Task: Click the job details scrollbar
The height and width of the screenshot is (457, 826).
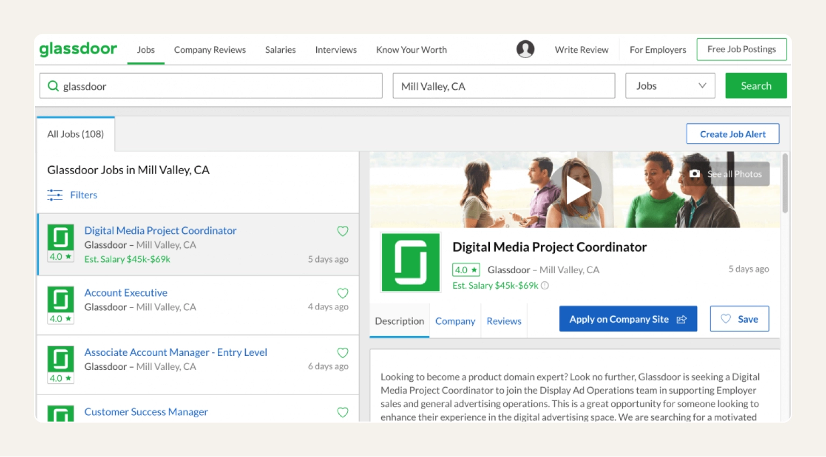Action: pos(785,183)
